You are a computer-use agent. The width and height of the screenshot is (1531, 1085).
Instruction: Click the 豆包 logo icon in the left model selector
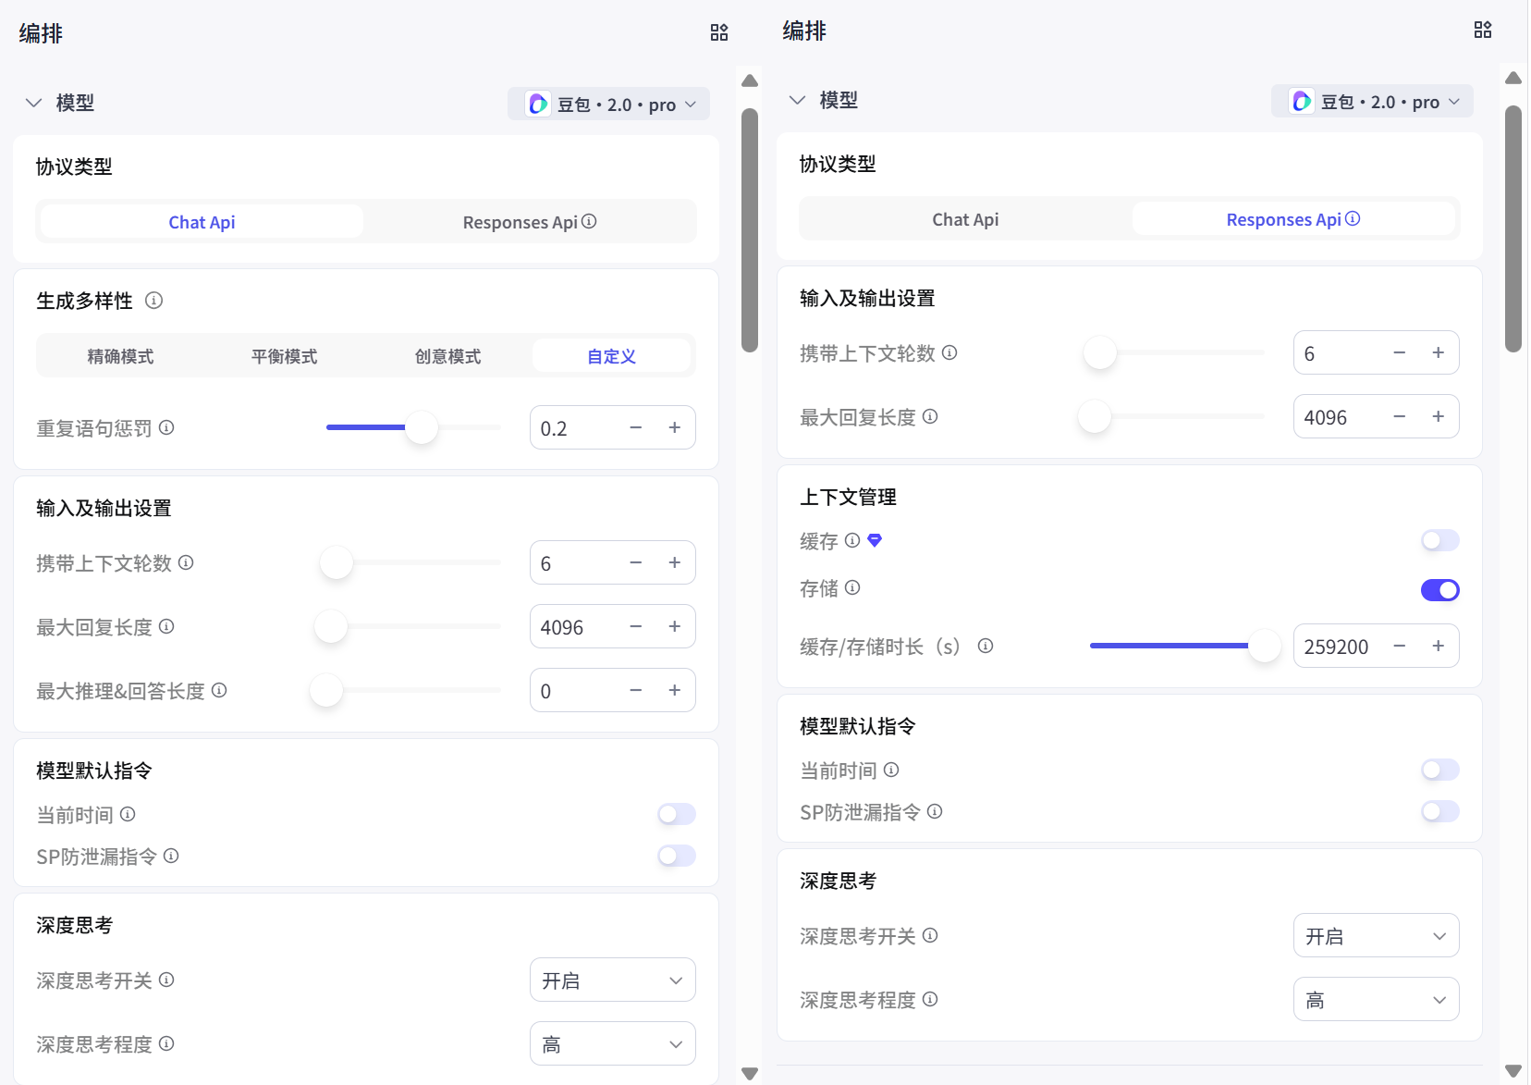point(538,104)
